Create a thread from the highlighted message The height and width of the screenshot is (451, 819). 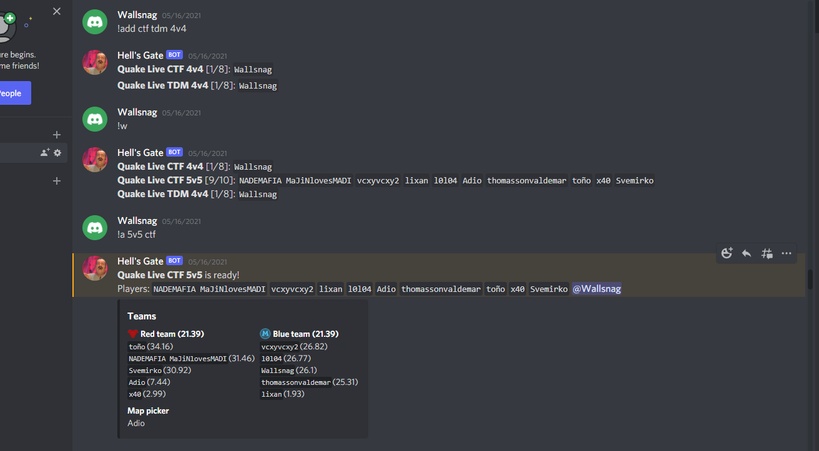click(x=766, y=253)
